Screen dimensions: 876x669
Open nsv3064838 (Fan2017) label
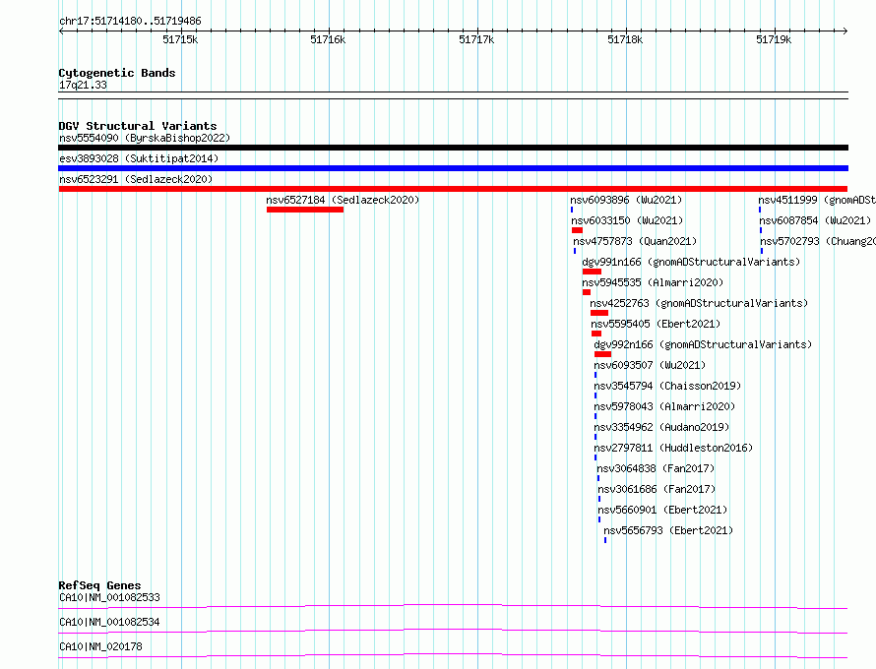[x=656, y=468]
